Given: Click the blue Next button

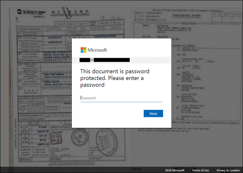Looking at the screenshot, I should [x=153, y=113].
